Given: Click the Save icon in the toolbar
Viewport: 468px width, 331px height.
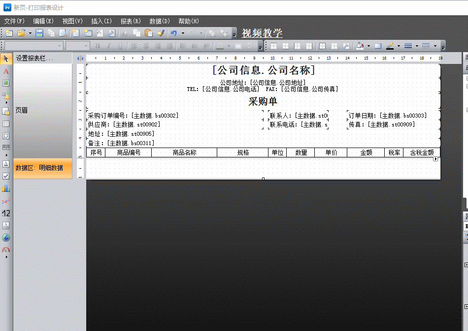Looking at the screenshot, I should [x=39, y=33].
